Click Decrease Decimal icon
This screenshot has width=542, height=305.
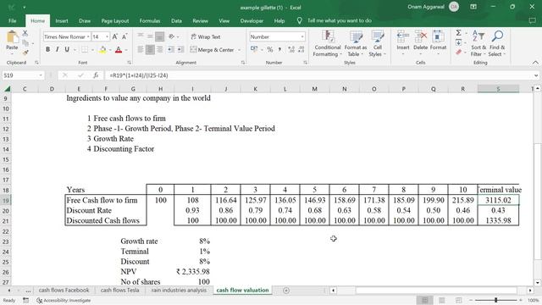pos(301,50)
